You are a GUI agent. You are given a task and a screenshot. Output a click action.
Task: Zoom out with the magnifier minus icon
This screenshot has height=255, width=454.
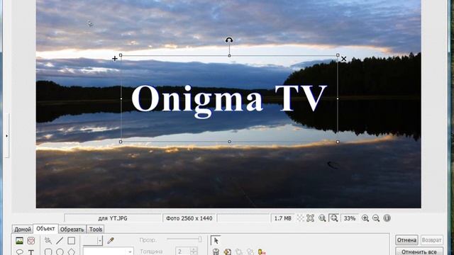tap(376, 218)
